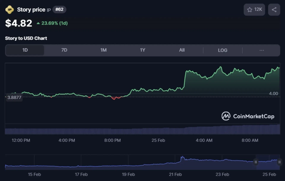Click the CoinMarketCap logo watermark
The image size is (285, 181).
tap(248, 116)
